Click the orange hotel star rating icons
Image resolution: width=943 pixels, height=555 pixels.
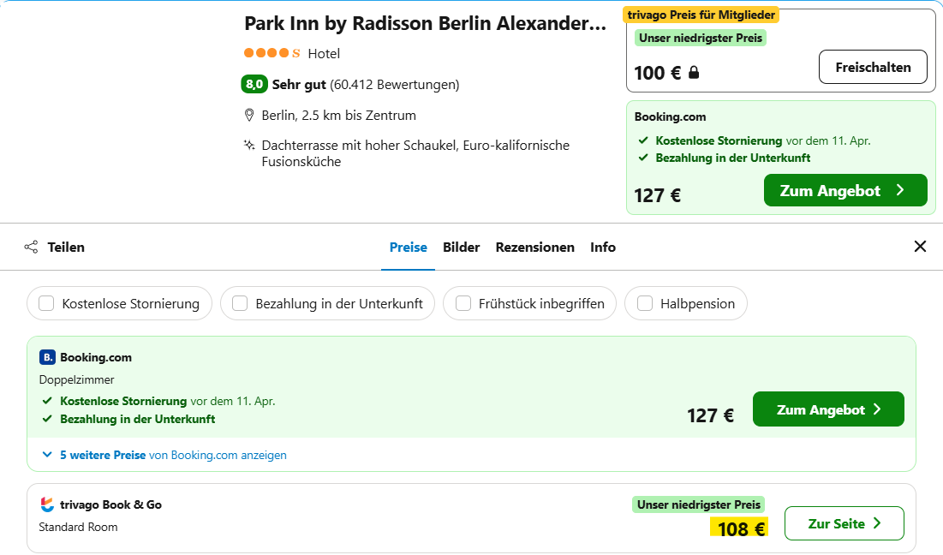pos(266,53)
